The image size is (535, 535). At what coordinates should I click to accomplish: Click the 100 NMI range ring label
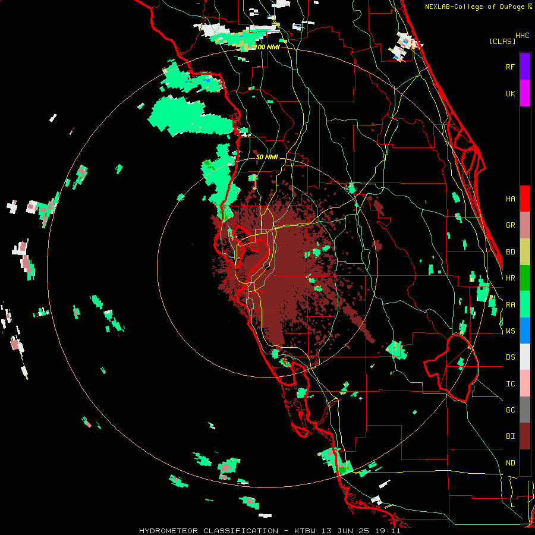pyautogui.click(x=268, y=47)
